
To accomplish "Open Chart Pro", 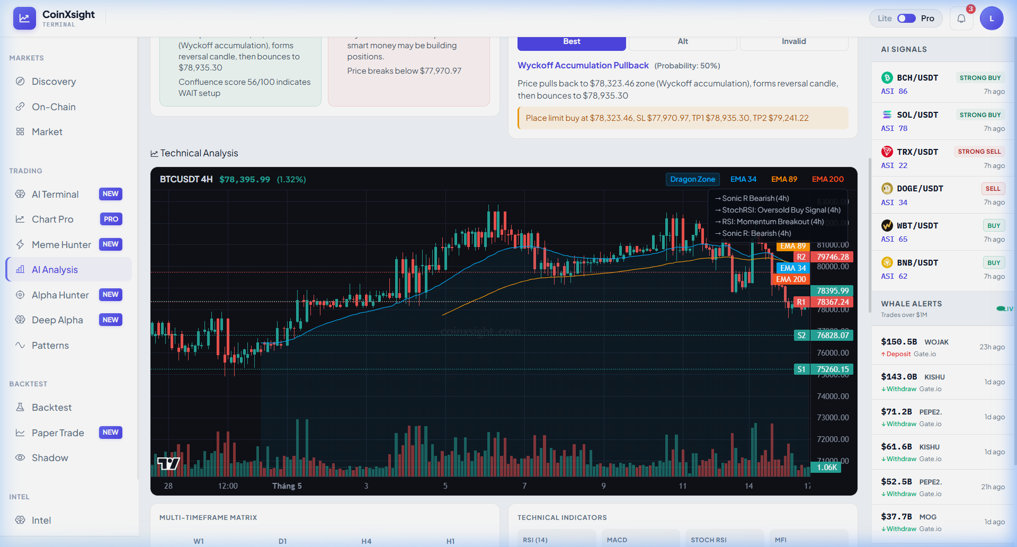I will coord(69,219).
